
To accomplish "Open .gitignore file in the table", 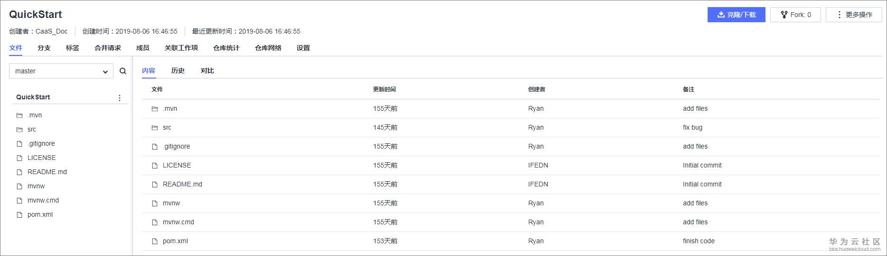I will pyautogui.click(x=177, y=147).
